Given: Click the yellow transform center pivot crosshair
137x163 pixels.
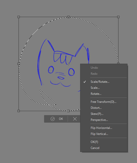Looking at the screenshot, I should point(69,64).
